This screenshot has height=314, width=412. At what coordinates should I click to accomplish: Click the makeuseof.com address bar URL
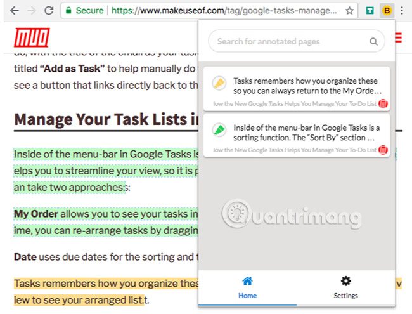(x=224, y=11)
